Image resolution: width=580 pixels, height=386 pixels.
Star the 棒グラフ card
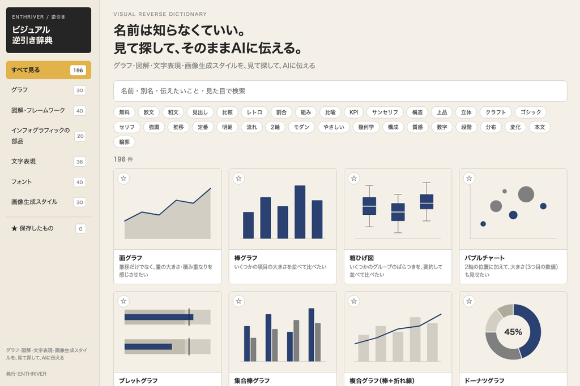click(x=238, y=179)
